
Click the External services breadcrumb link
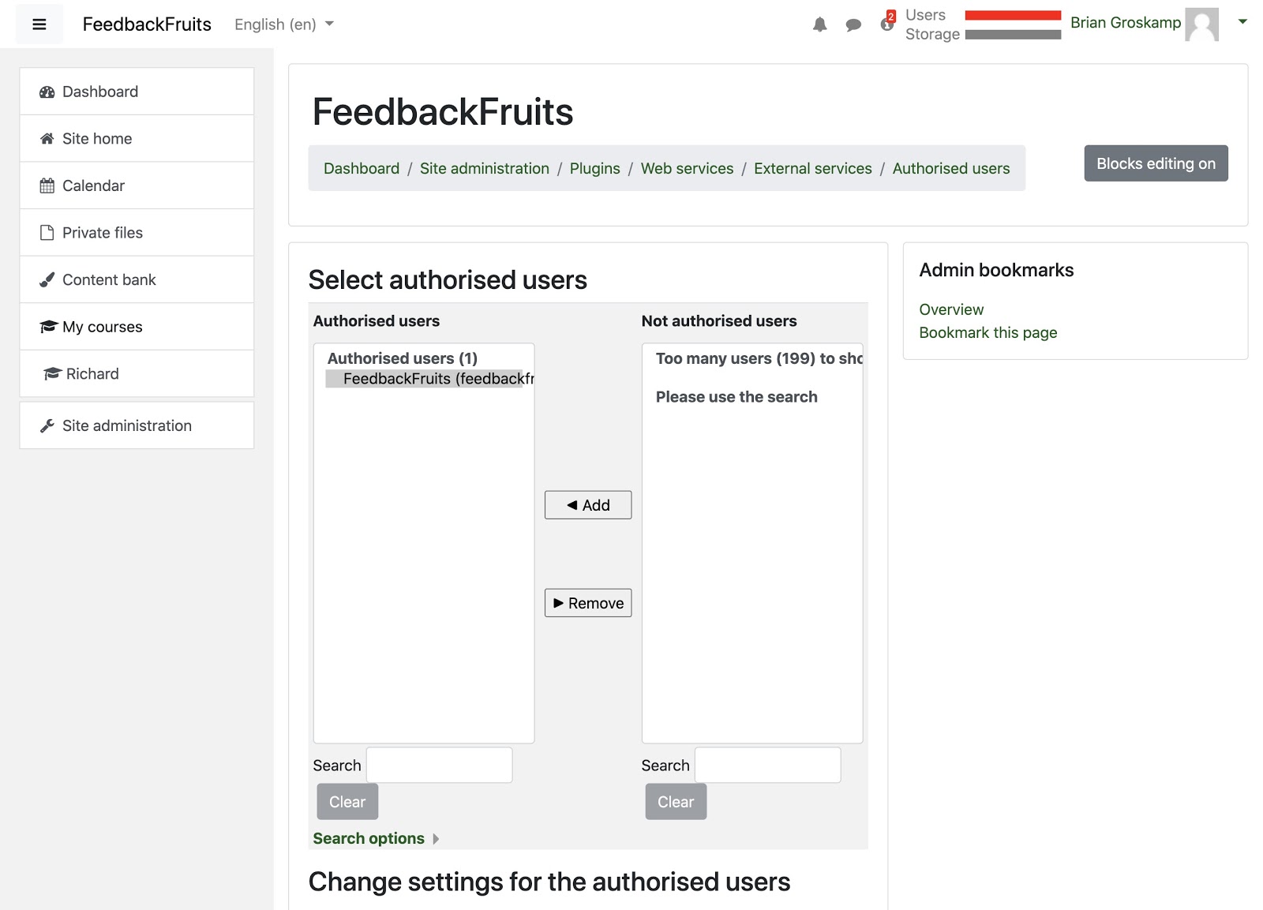click(813, 168)
